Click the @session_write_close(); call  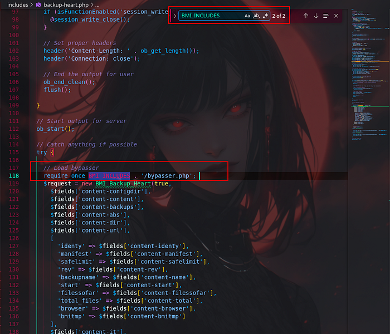tap(90, 19)
